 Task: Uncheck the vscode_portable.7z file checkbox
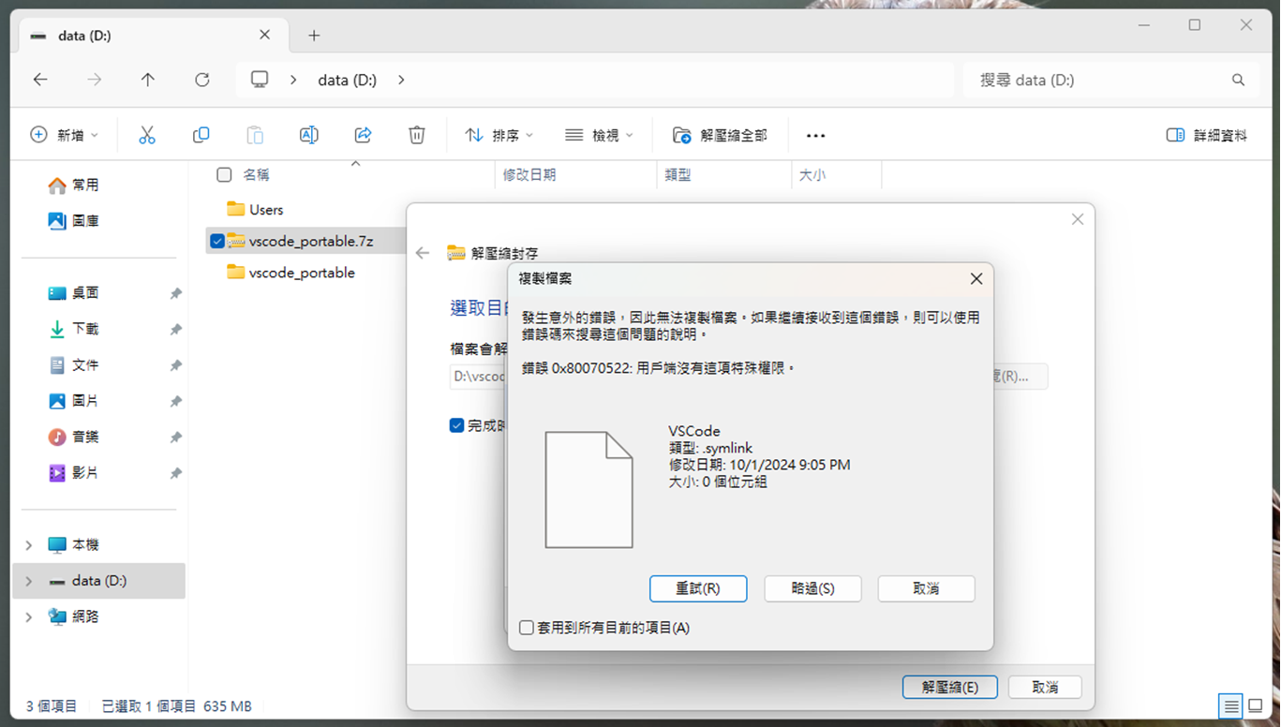tap(217, 242)
